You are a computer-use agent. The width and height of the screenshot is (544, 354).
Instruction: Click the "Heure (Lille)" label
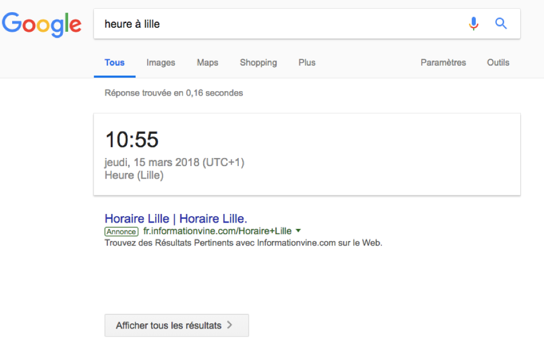click(x=134, y=175)
